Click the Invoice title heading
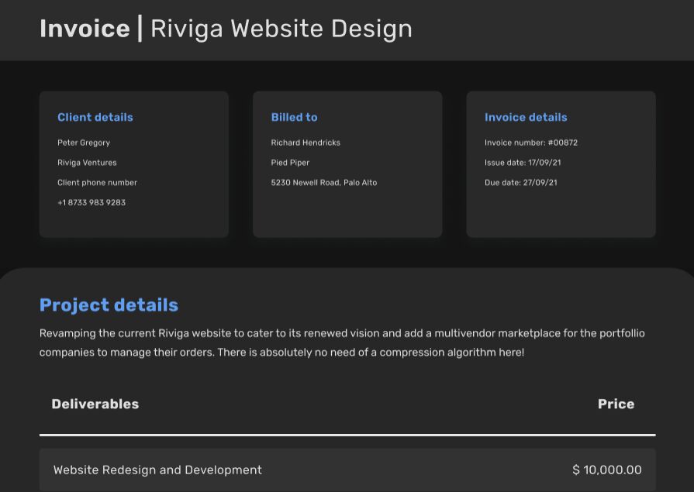694x492 pixels. tap(85, 29)
